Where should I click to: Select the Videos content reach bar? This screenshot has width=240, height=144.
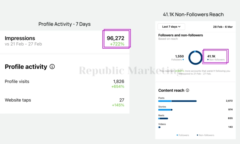pos(159,127)
